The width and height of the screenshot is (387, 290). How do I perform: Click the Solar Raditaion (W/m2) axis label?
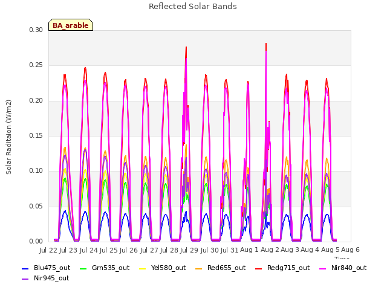coord(8,137)
